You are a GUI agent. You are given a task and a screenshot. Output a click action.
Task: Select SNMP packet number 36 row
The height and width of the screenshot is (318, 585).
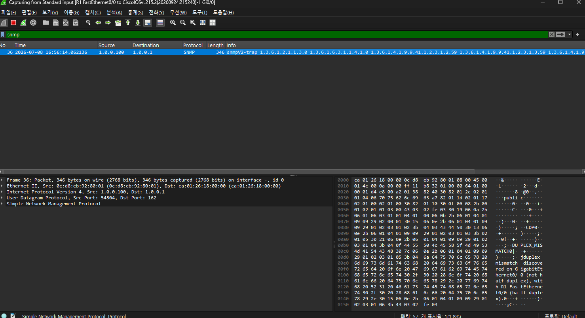pyautogui.click(x=292, y=52)
